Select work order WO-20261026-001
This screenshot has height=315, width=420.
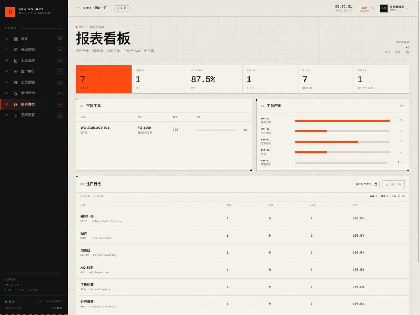[95, 128]
